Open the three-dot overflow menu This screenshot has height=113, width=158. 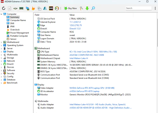point(155,8)
